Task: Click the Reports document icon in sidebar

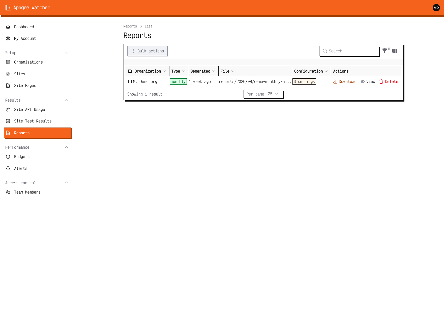Action: click(8, 133)
